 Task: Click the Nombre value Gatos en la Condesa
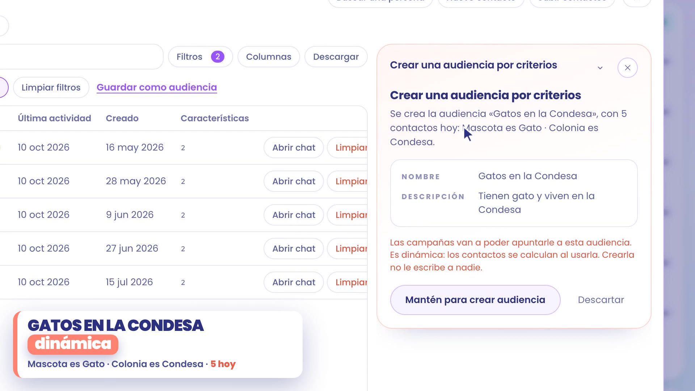(527, 176)
